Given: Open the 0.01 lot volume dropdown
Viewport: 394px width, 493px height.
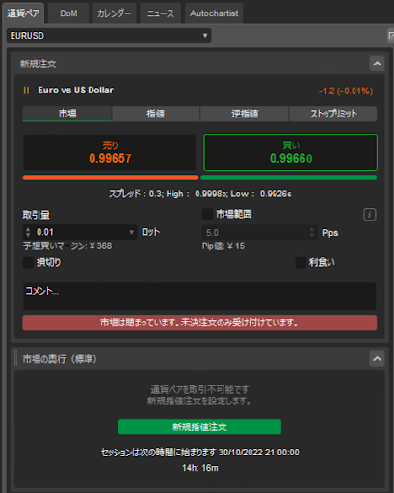Looking at the screenshot, I should pos(131,232).
